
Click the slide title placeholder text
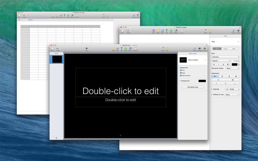click(x=121, y=91)
